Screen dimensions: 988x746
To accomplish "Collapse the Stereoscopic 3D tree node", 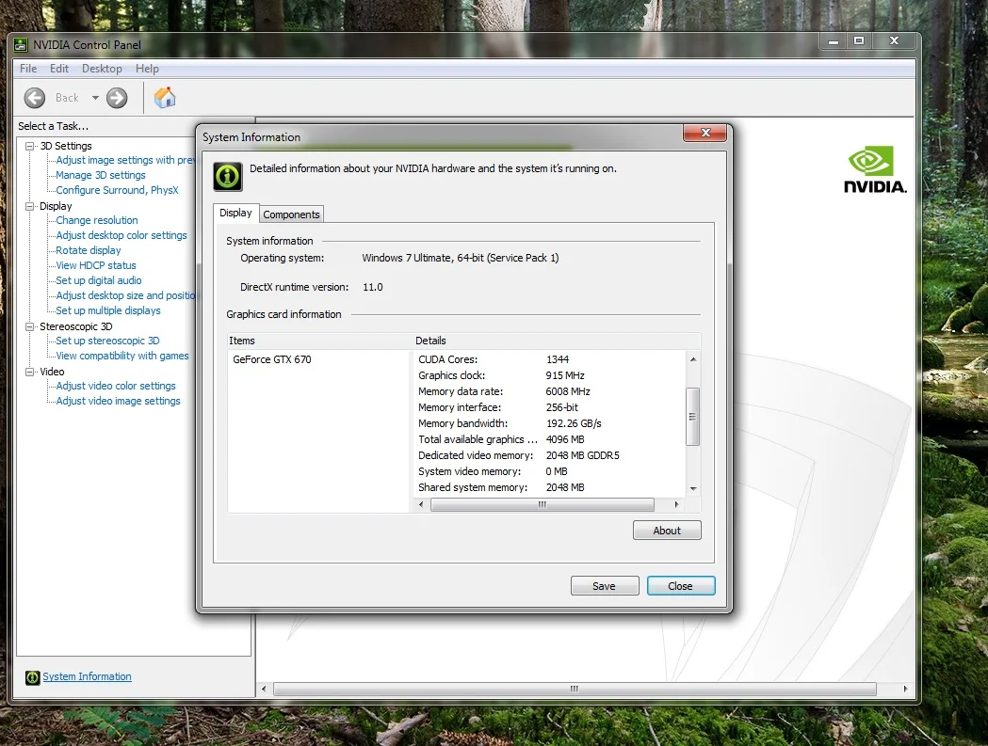I will (30, 326).
